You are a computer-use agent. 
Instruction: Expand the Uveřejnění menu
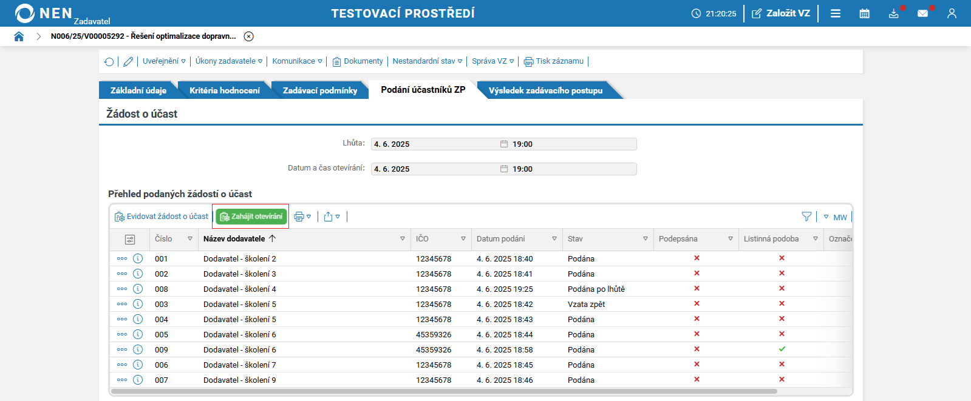tap(164, 61)
